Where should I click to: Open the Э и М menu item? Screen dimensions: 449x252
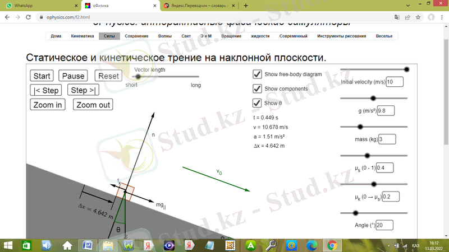(x=206, y=36)
